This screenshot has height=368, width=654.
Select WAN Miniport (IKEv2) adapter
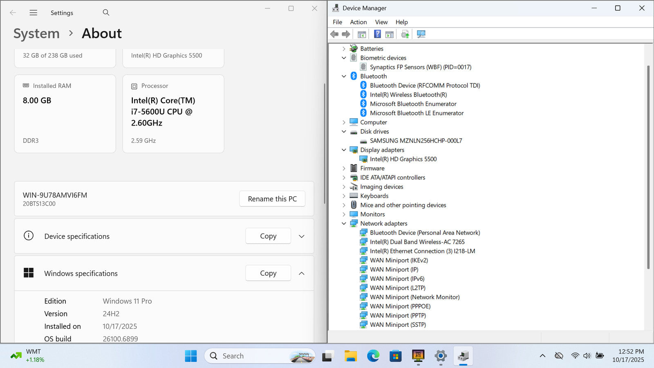[x=399, y=260]
